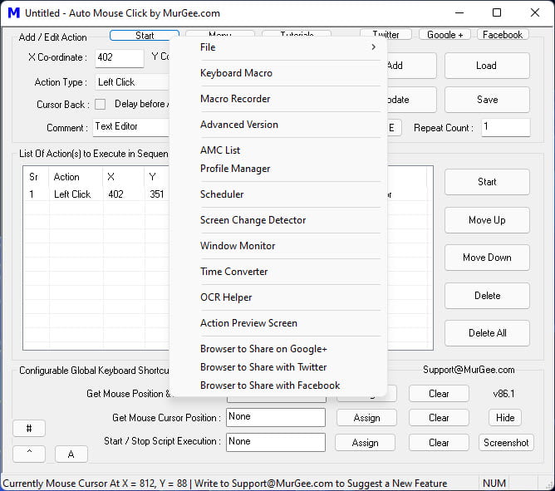Assign shortcut for Start / Stop Script Execution
555x491 pixels.
click(365, 443)
